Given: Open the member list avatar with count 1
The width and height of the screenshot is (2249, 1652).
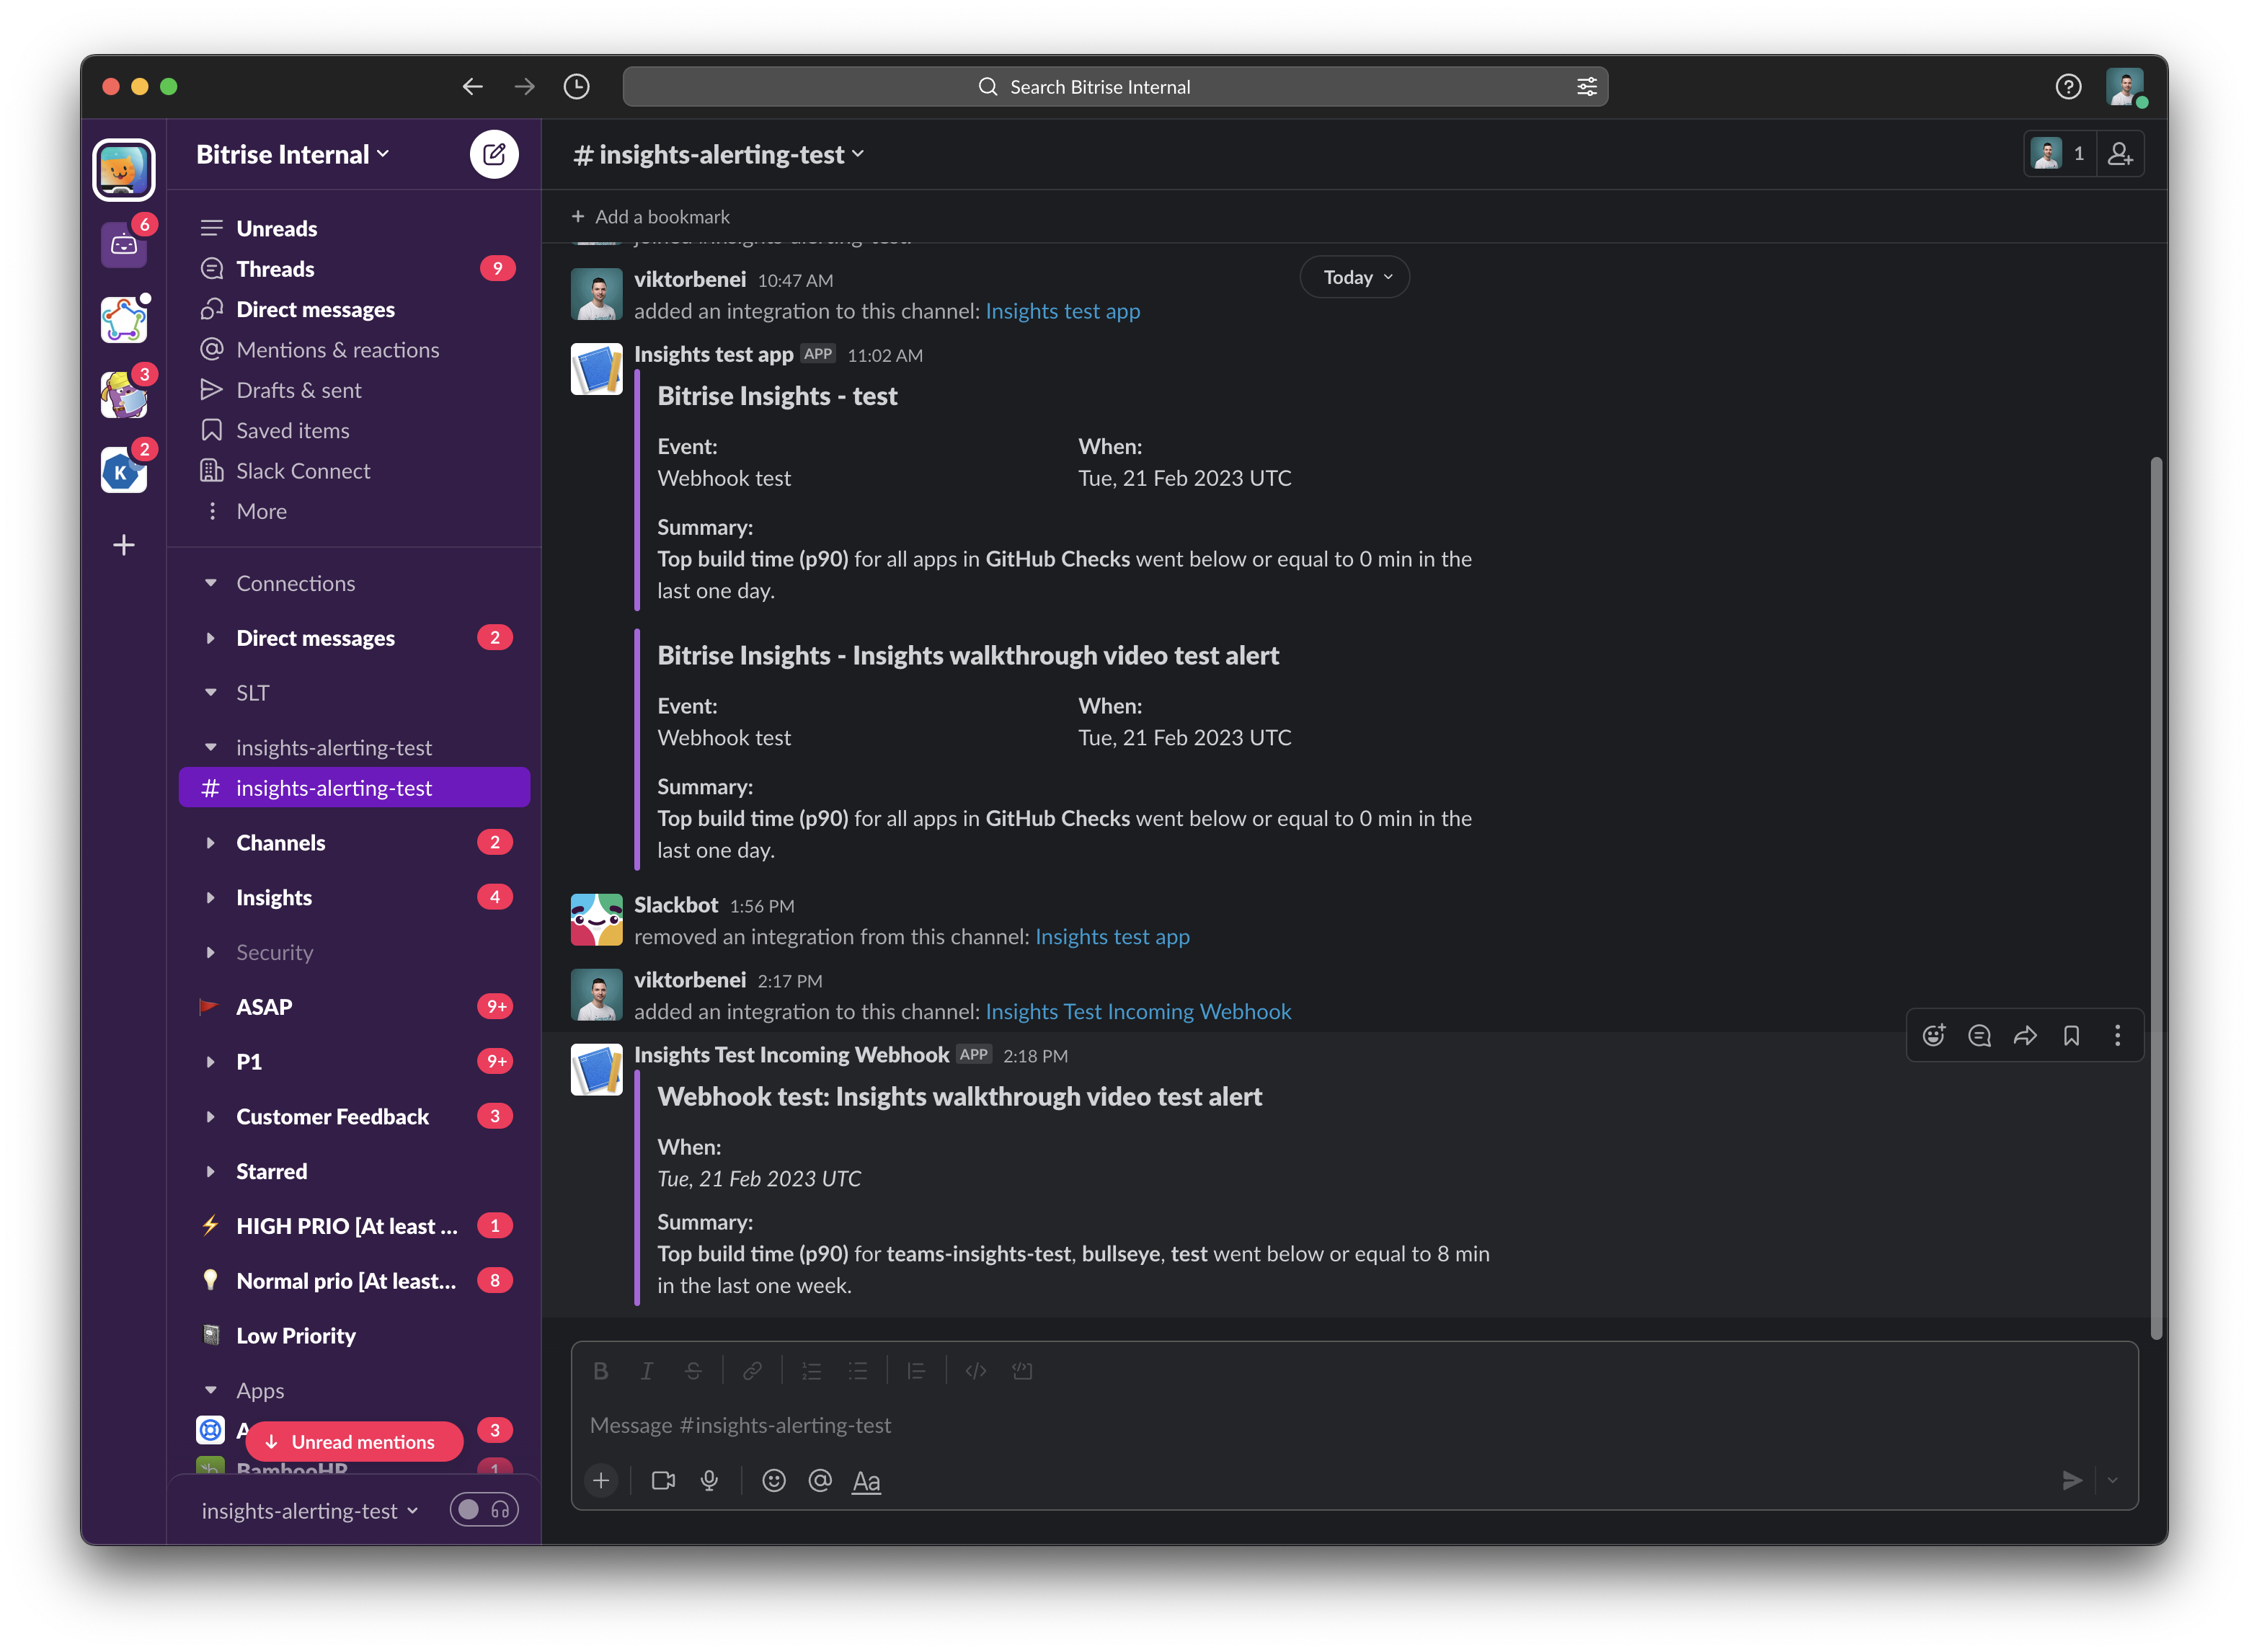Looking at the screenshot, I should [x=2059, y=154].
